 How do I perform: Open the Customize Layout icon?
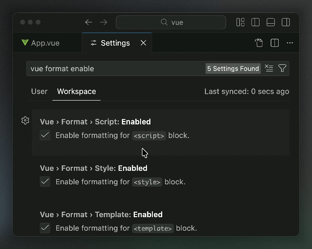click(x=240, y=22)
